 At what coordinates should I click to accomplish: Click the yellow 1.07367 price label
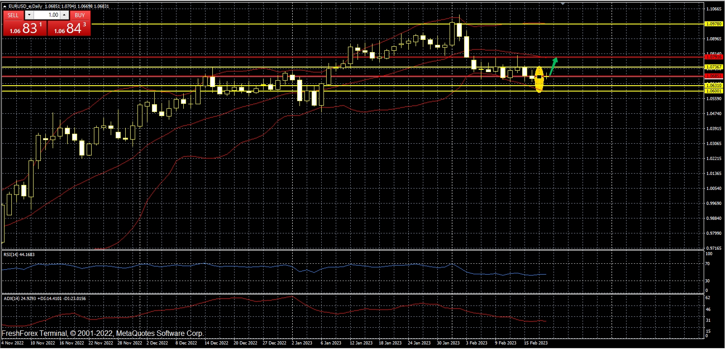tap(714, 67)
